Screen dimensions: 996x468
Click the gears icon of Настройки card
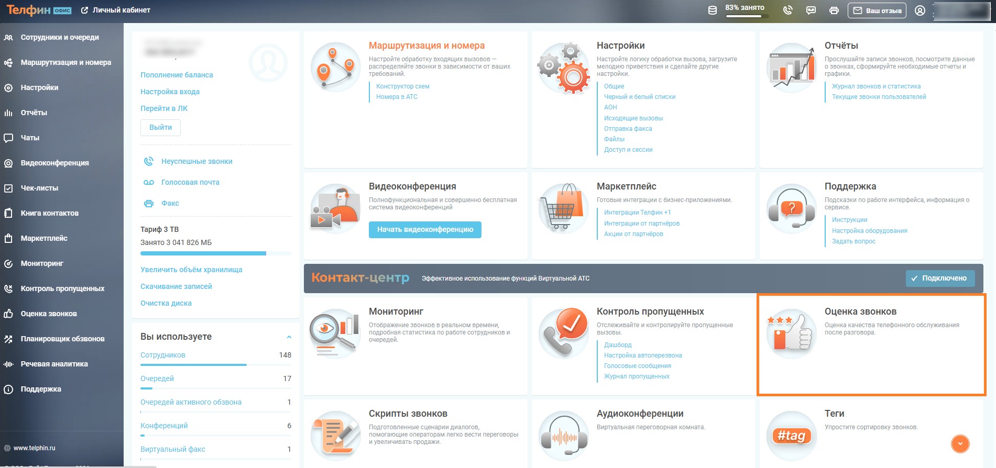[x=564, y=68]
